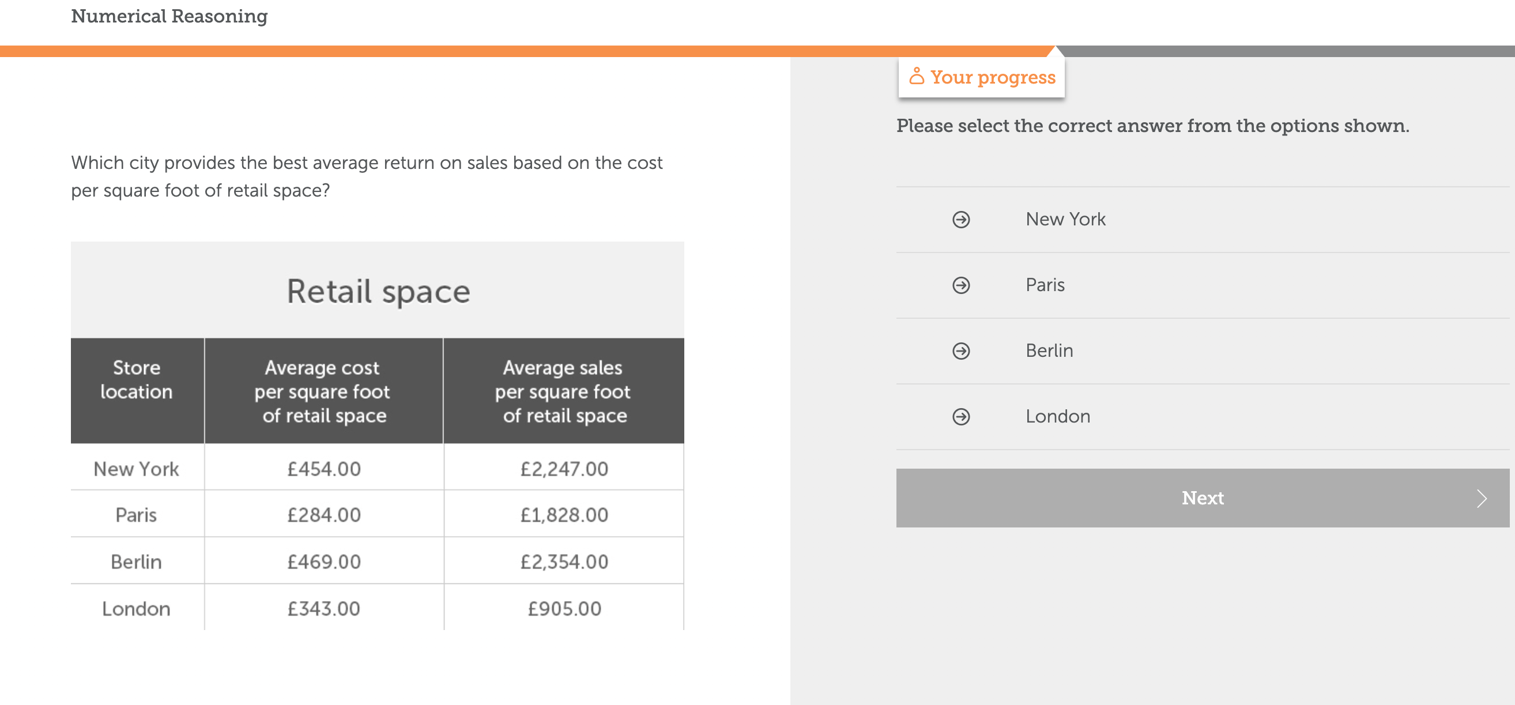The image size is (1515, 705).
Task: Click the Numerical Reasoning heading
Action: click(169, 17)
